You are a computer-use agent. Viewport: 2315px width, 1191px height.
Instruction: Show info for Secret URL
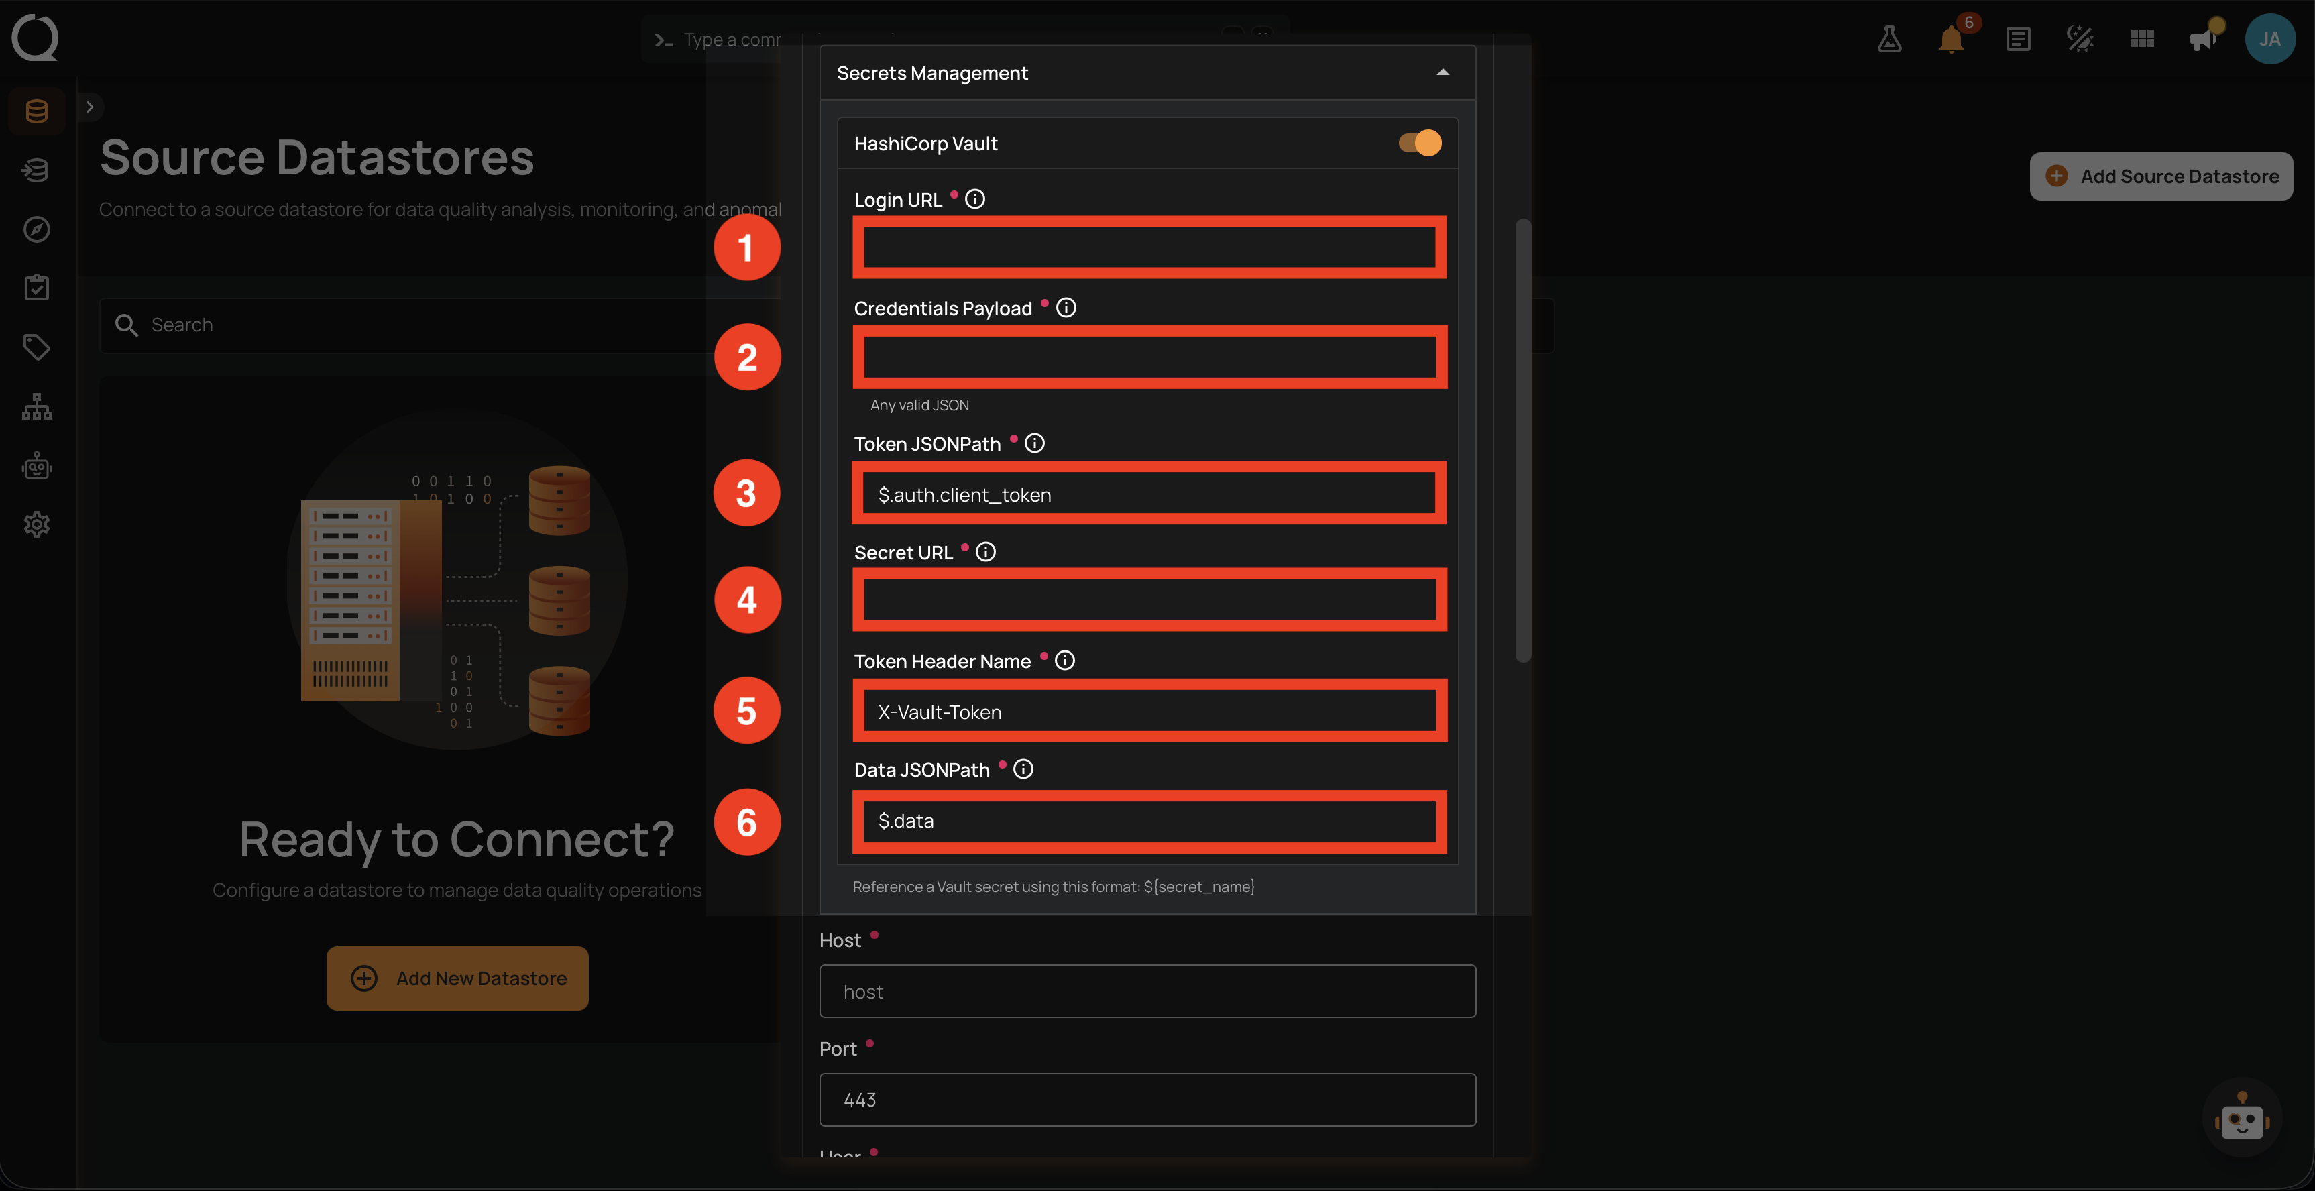[986, 552]
